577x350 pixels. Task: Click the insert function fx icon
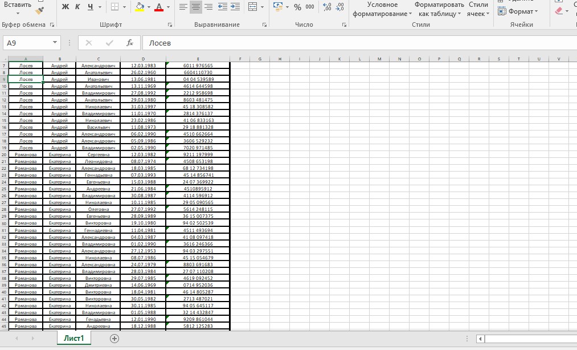129,43
